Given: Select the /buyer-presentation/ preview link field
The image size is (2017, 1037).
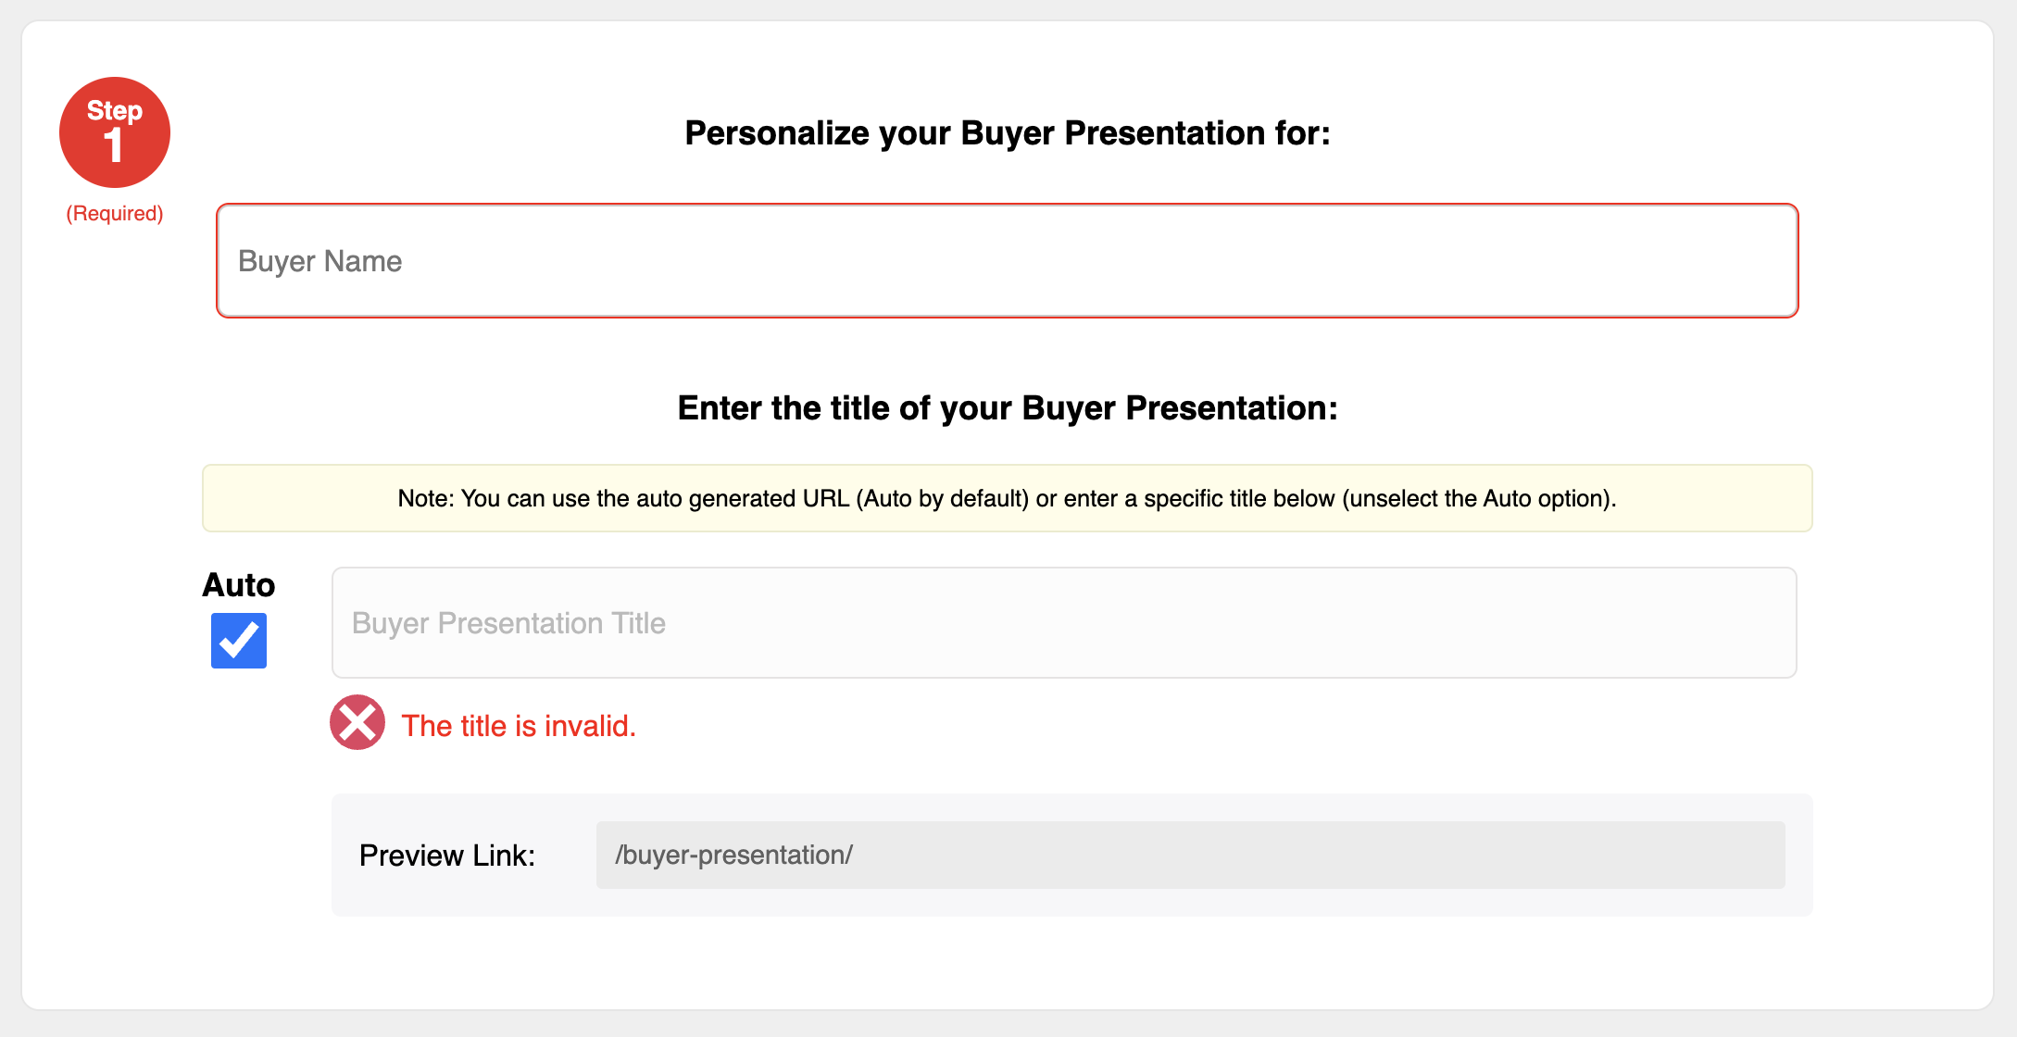Looking at the screenshot, I should pyautogui.click(x=1189, y=855).
